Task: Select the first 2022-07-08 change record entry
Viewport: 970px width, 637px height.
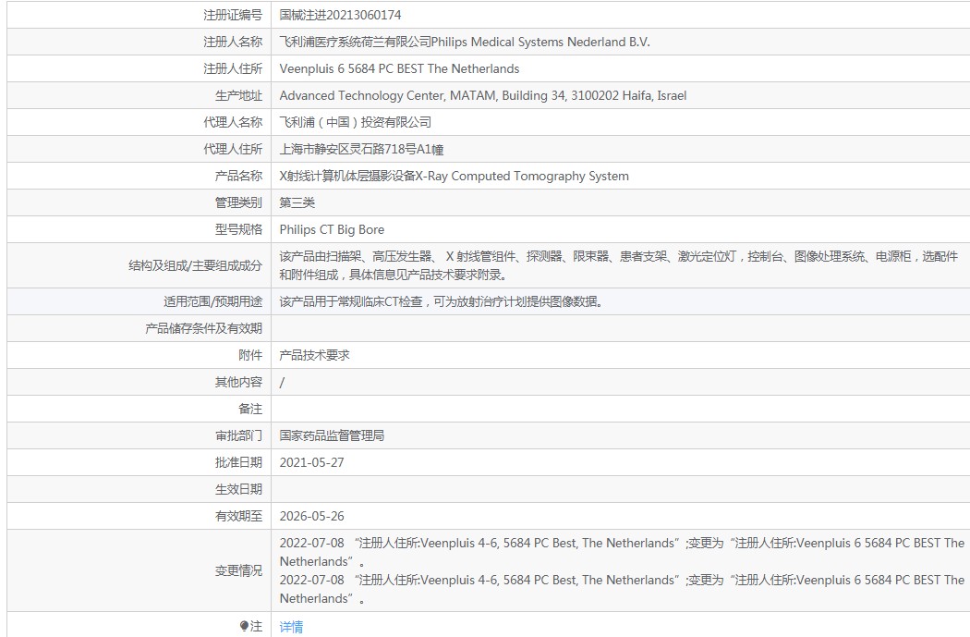Action: click(622, 552)
